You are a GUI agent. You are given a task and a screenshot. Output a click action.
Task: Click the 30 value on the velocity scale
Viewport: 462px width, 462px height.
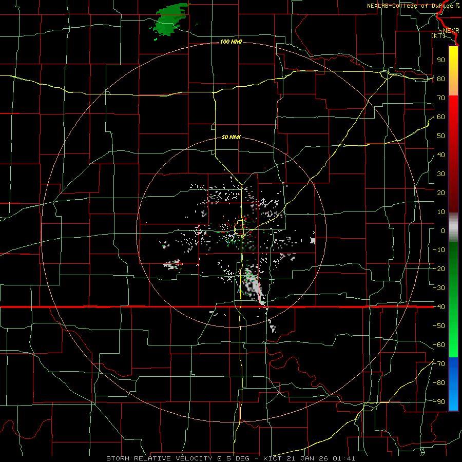(x=441, y=174)
